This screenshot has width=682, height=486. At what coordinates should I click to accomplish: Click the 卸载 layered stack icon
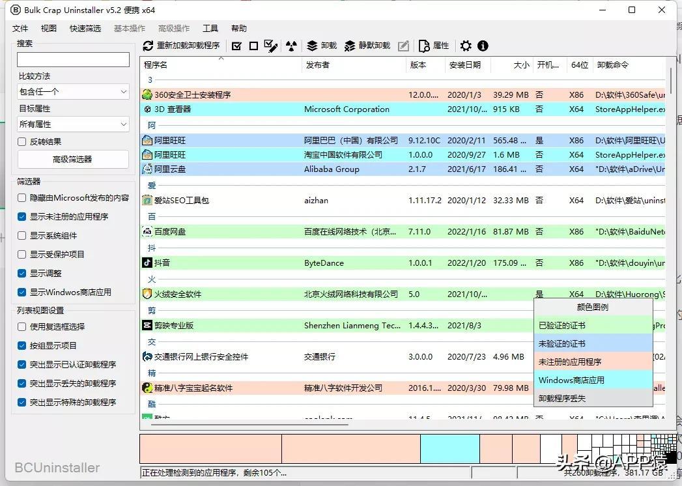(x=312, y=46)
